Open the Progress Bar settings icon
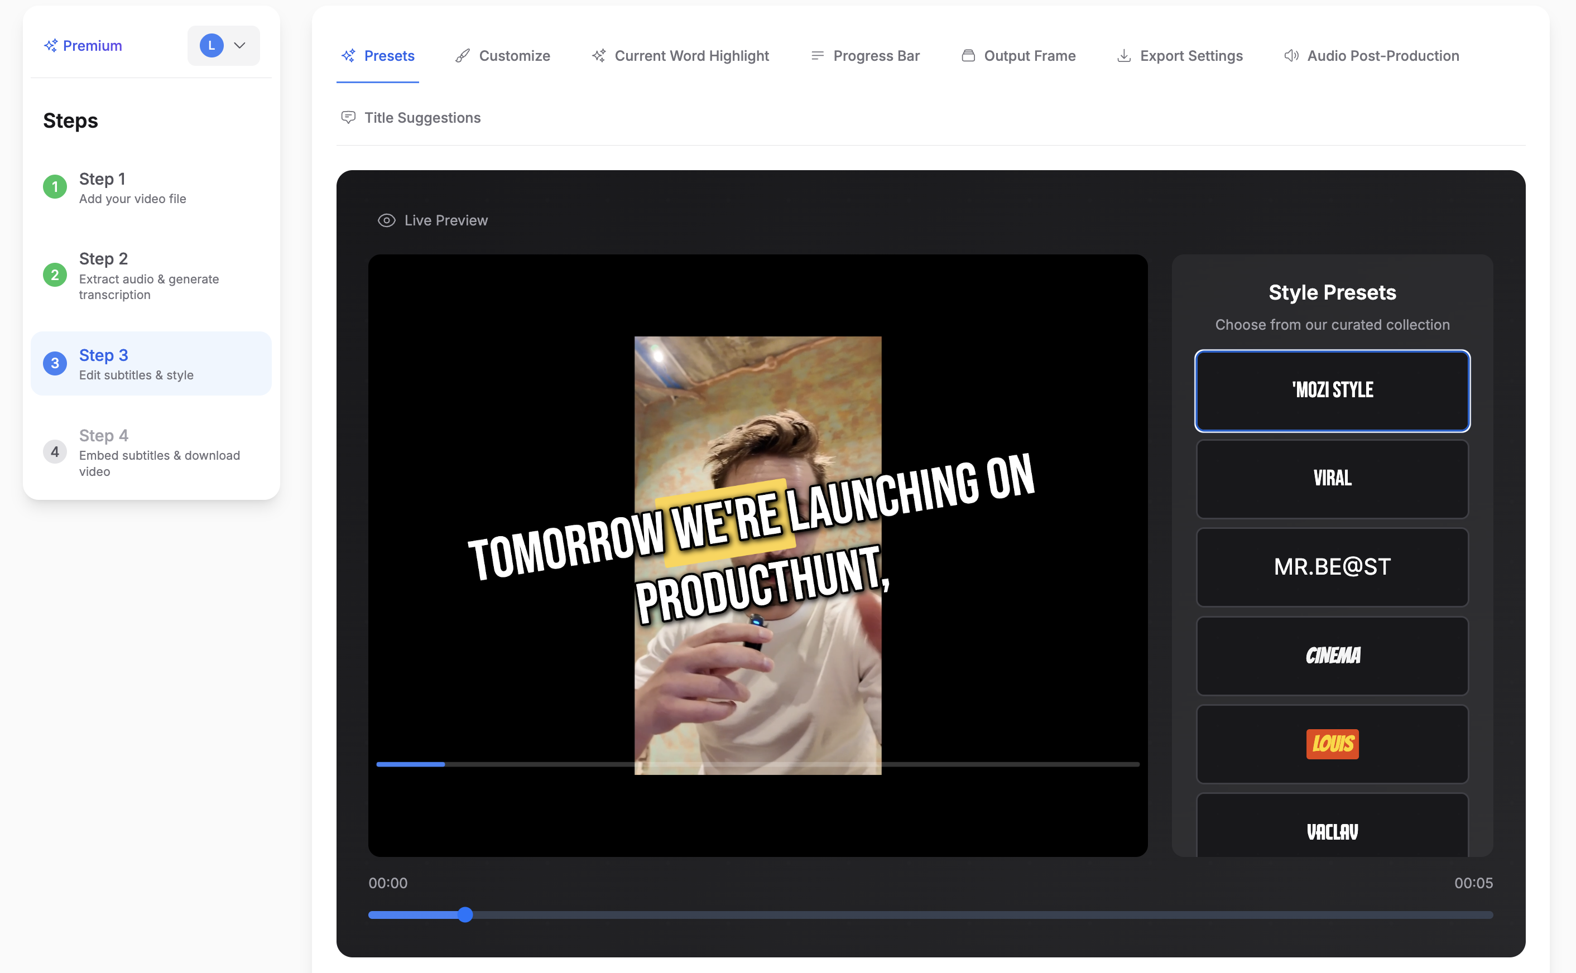1576x973 pixels. (816, 55)
